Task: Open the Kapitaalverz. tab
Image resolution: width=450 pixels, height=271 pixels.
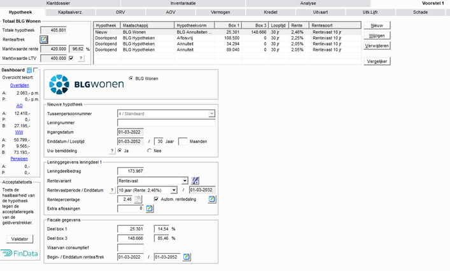Action: tap(70, 12)
